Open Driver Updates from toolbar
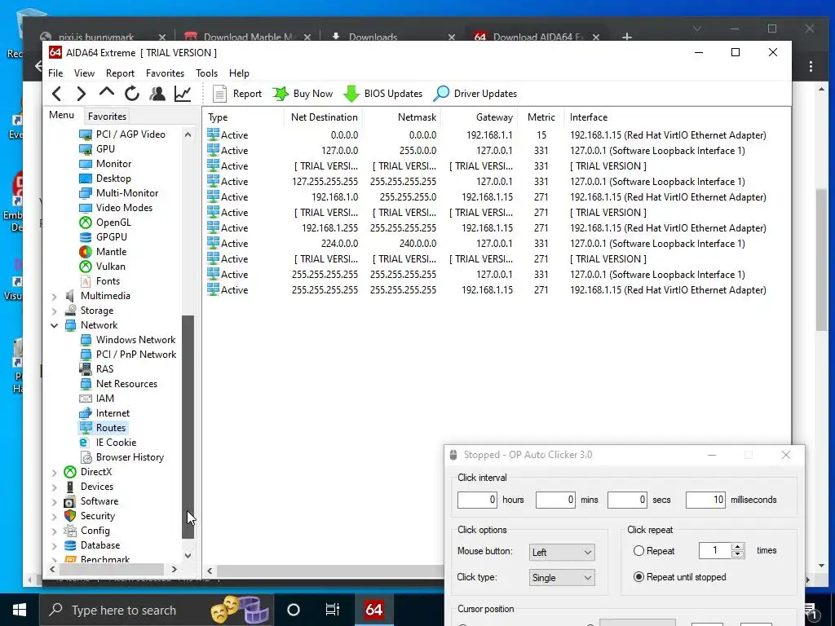The width and height of the screenshot is (835, 626). (475, 94)
